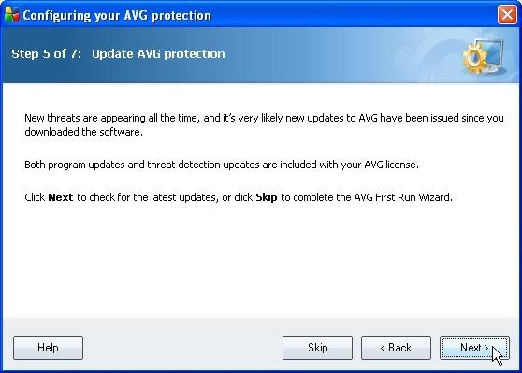Continue with Next to check for updates
This screenshot has height=373, width=522.
click(x=474, y=348)
